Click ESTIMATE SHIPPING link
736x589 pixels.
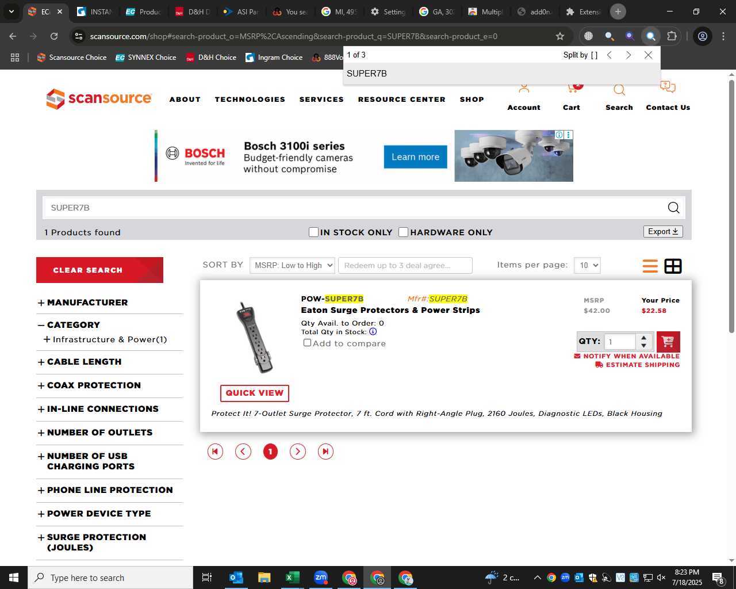click(638, 365)
